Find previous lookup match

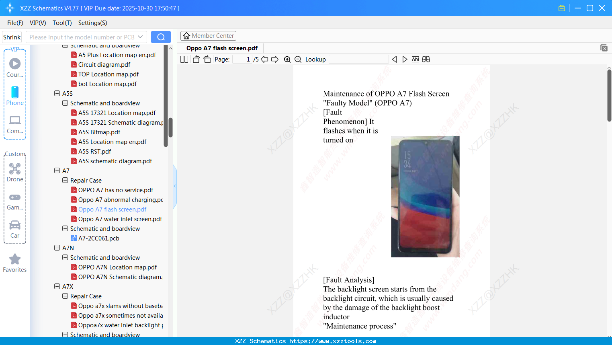(394, 60)
